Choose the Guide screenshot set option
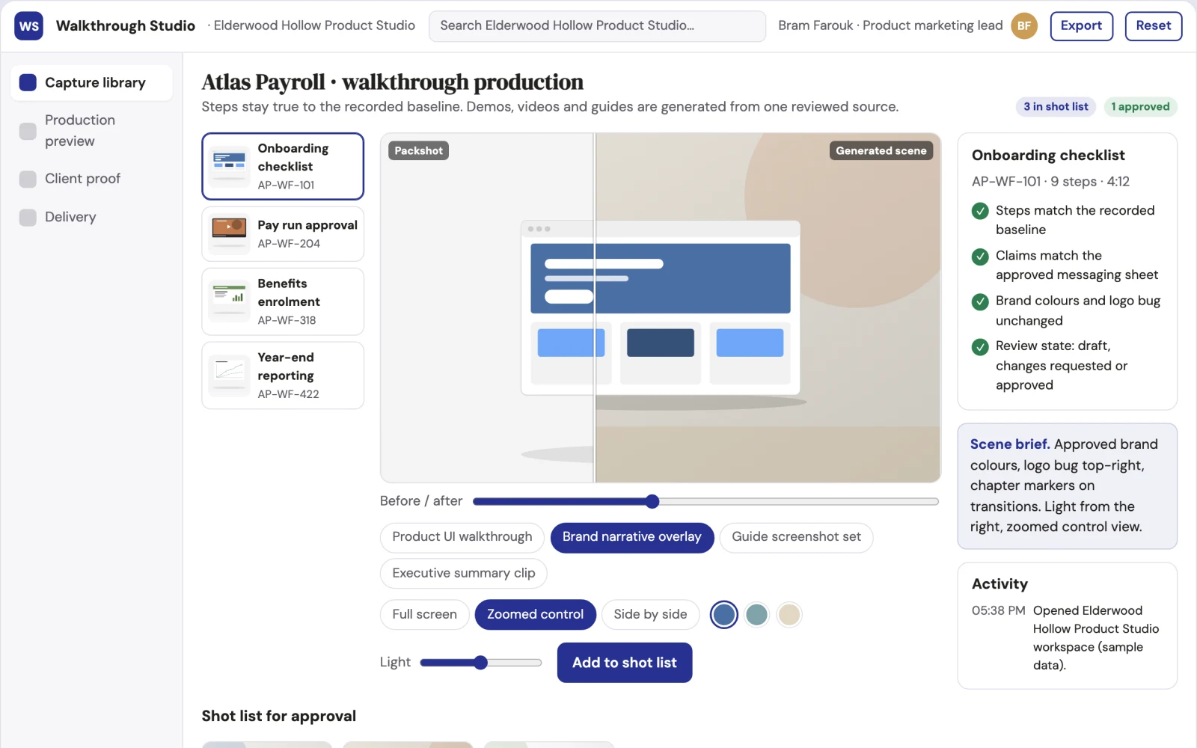The width and height of the screenshot is (1197, 748). (796, 537)
